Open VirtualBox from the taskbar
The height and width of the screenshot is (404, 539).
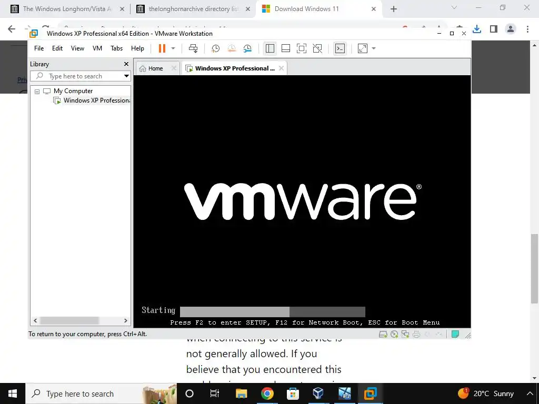(318, 393)
